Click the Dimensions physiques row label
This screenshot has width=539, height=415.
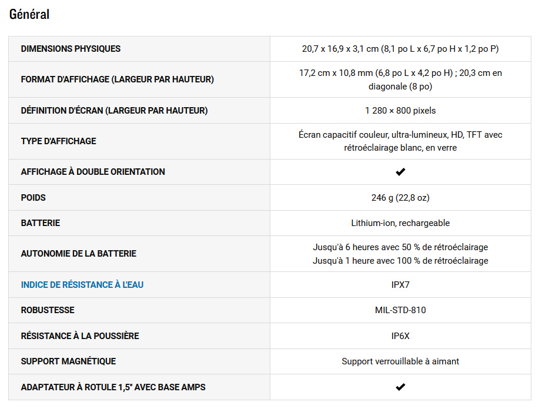(71, 49)
